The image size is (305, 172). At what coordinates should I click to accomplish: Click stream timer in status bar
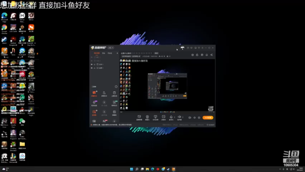[210, 125]
